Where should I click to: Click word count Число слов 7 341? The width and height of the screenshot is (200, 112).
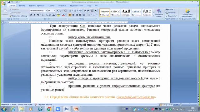(25, 105)
